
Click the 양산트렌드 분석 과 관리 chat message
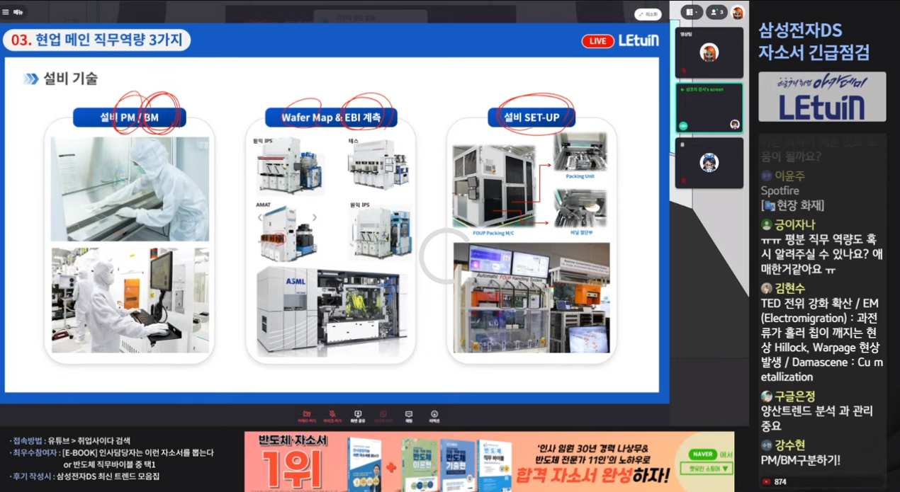click(817, 418)
